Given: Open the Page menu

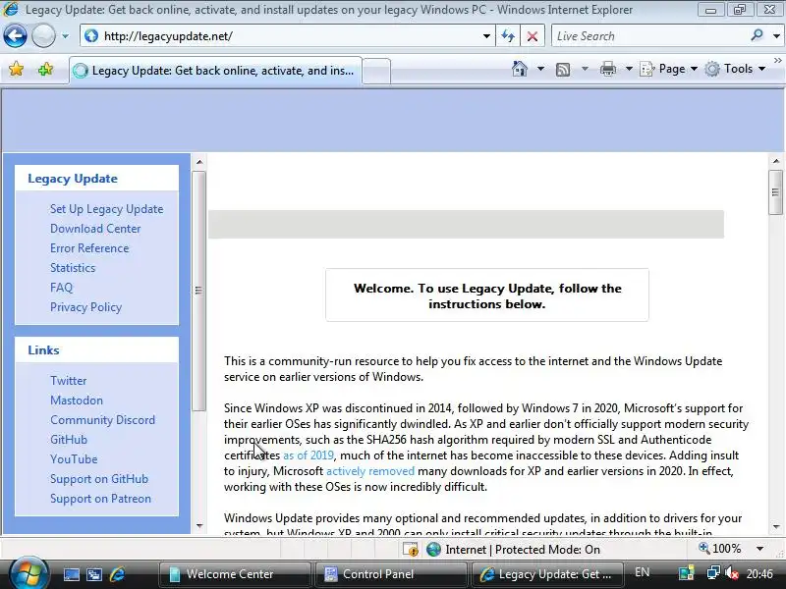Looking at the screenshot, I should click(x=669, y=69).
